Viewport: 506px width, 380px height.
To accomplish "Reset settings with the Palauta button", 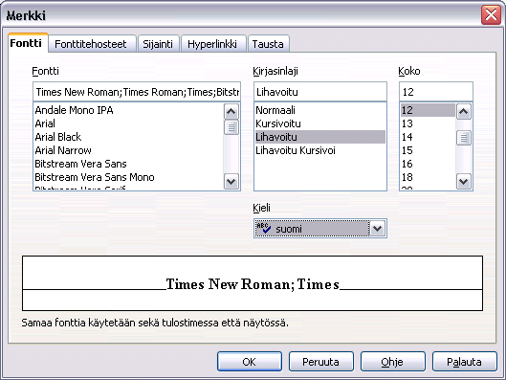I will tap(464, 362).
